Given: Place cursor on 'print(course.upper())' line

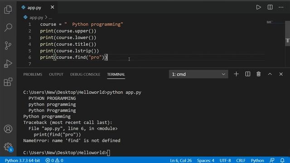Looking at the screenshot, I should point(68,31).
